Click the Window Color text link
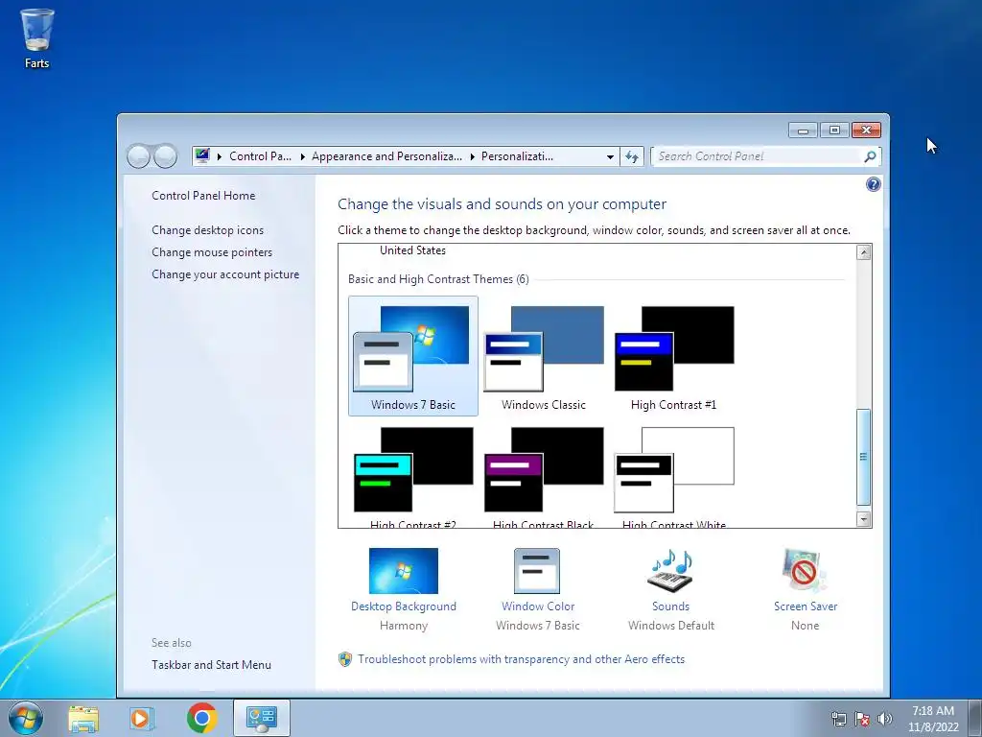Image resolution: width=982 pixels, height=737 pixels. [537, 606]
